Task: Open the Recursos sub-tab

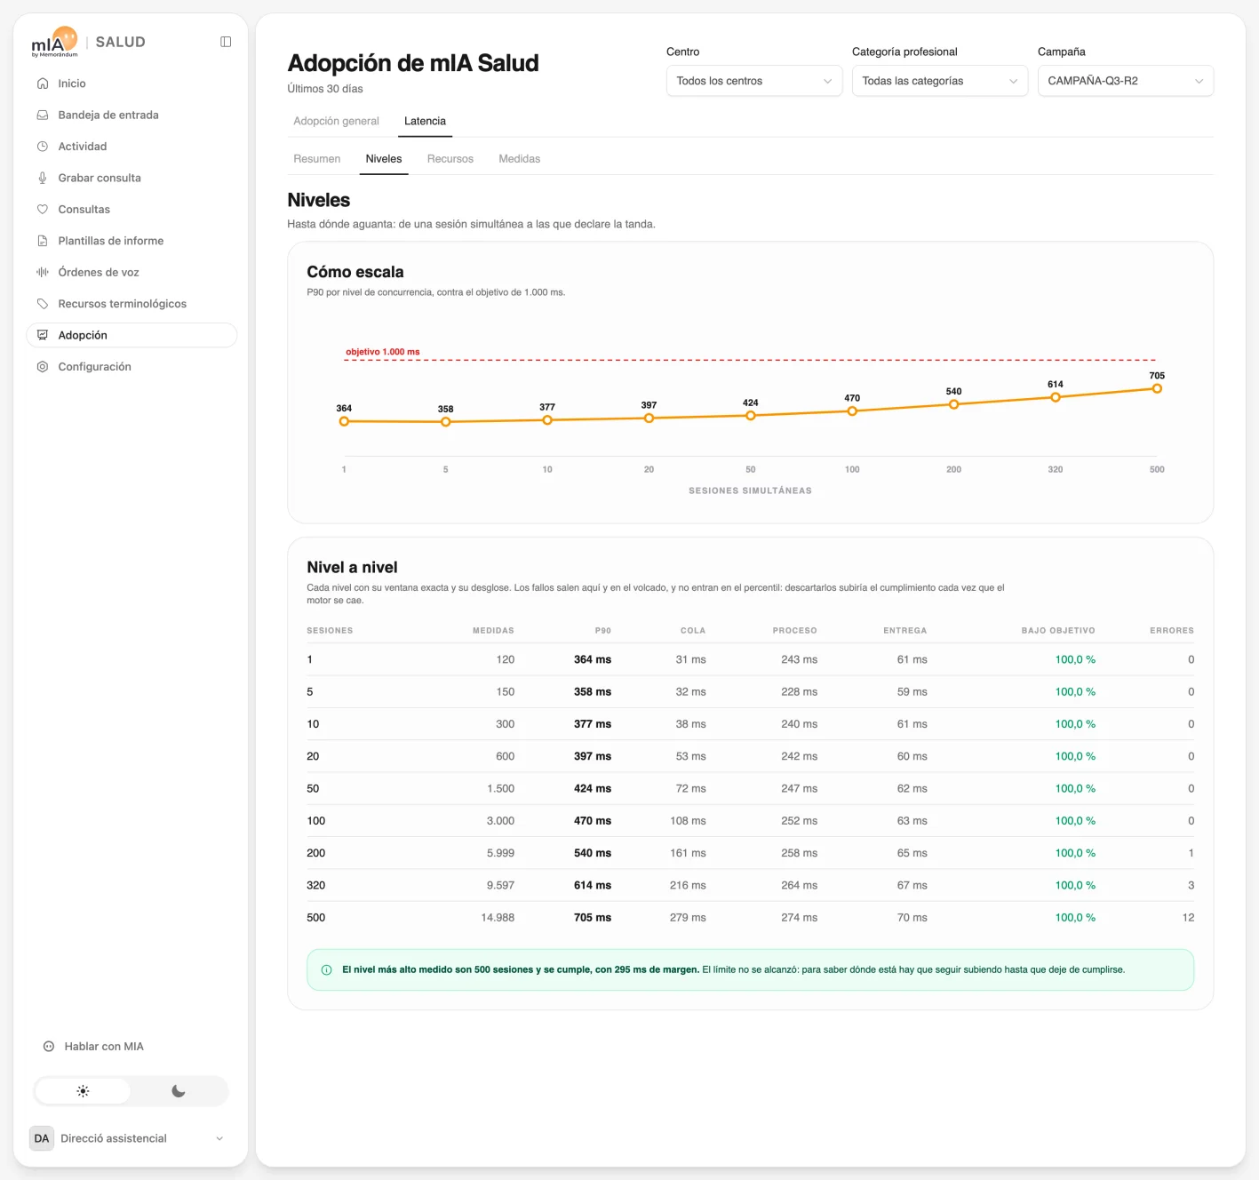Action: 450,159
